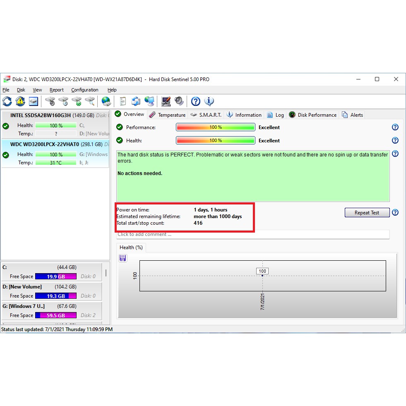Image resolution: width=406 pixels, height=406 pixels.
Task: Click the blue info toolbar icon
Action: click(x=209, y=101)
